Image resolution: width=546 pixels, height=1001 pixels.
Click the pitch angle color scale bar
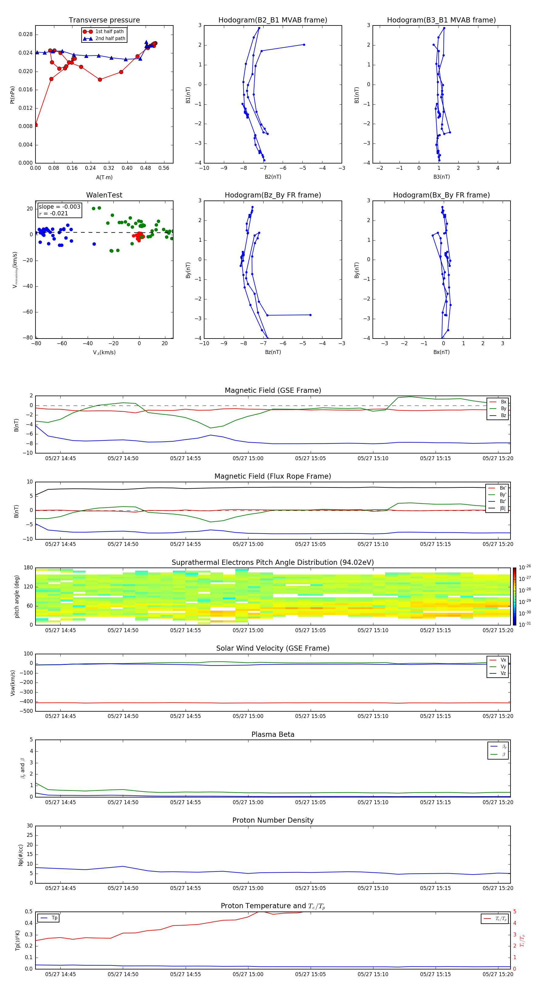point(514,596)
